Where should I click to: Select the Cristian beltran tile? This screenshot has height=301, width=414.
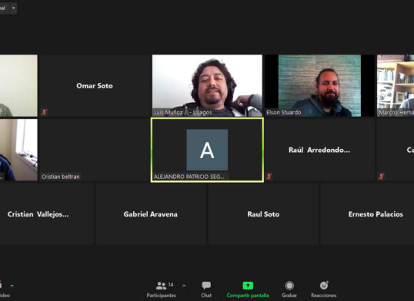(95, 150)
